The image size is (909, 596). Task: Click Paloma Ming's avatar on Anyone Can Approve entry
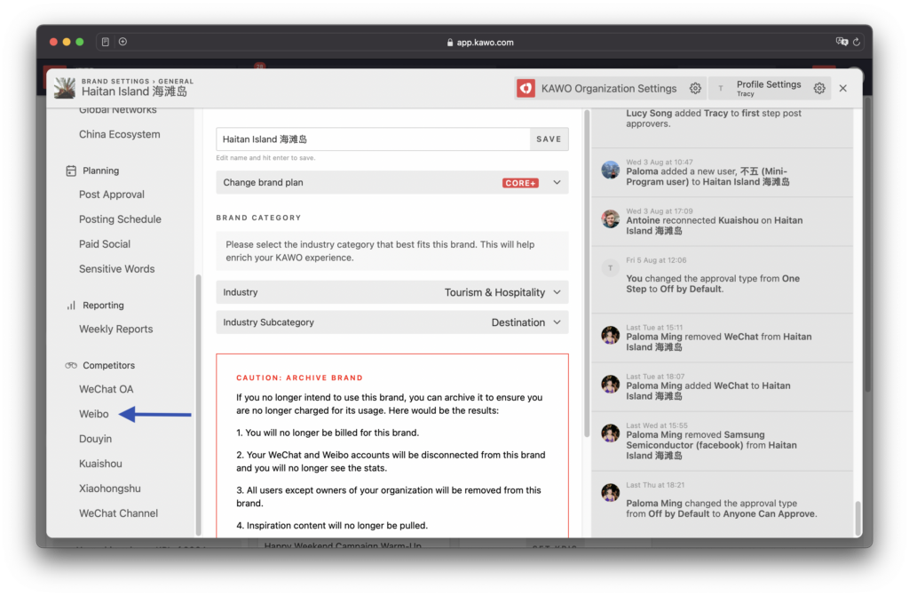611,493
